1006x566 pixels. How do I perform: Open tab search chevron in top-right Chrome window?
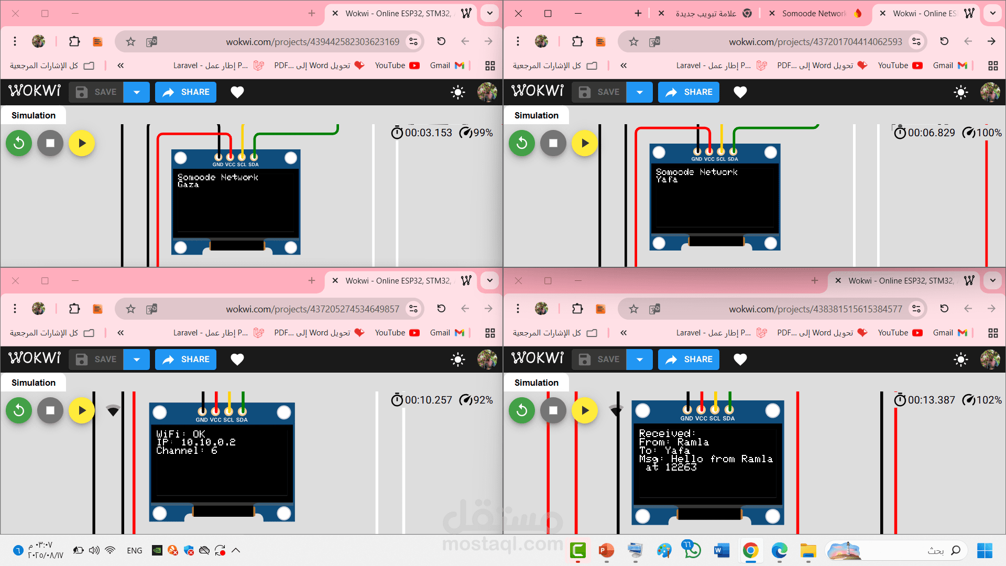[x=992, y=14]
